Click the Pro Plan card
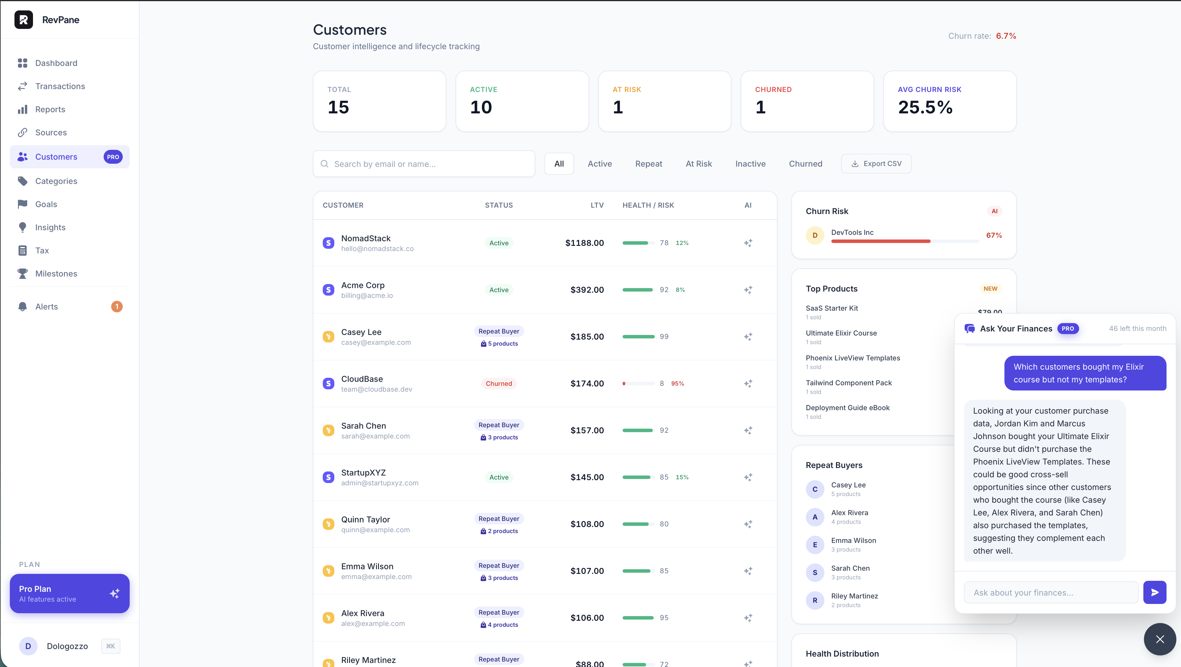The image size is (1181, 667). point(69,593)
